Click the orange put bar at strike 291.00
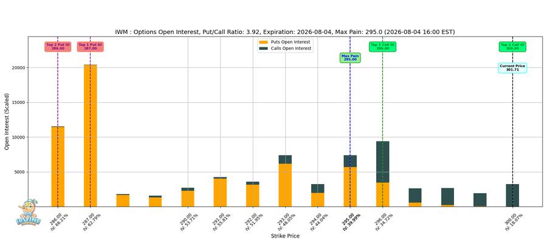 pyautogui.click(x=220, y=193)
